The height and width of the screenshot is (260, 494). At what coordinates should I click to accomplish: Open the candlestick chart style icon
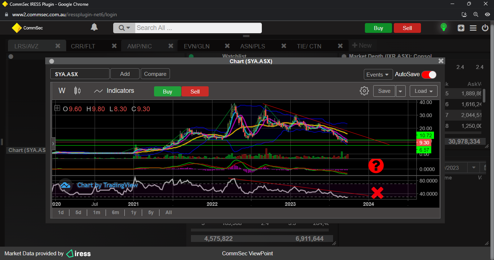(x=77, y=91)
